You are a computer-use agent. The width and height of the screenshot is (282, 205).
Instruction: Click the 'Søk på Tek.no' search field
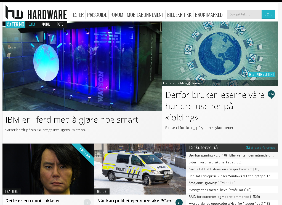coord(244,14)
